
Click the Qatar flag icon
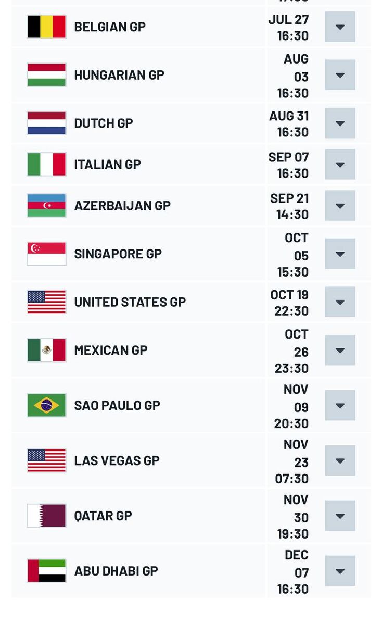(x=46, y=516)
